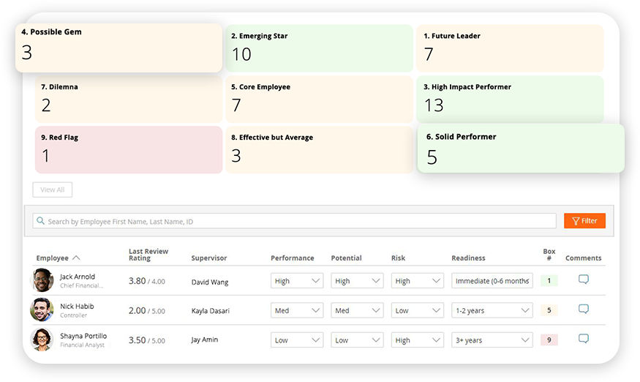This screenshot has height=382, width=640.
Task: Click the View All button
Action: click(x=52, y=190)
